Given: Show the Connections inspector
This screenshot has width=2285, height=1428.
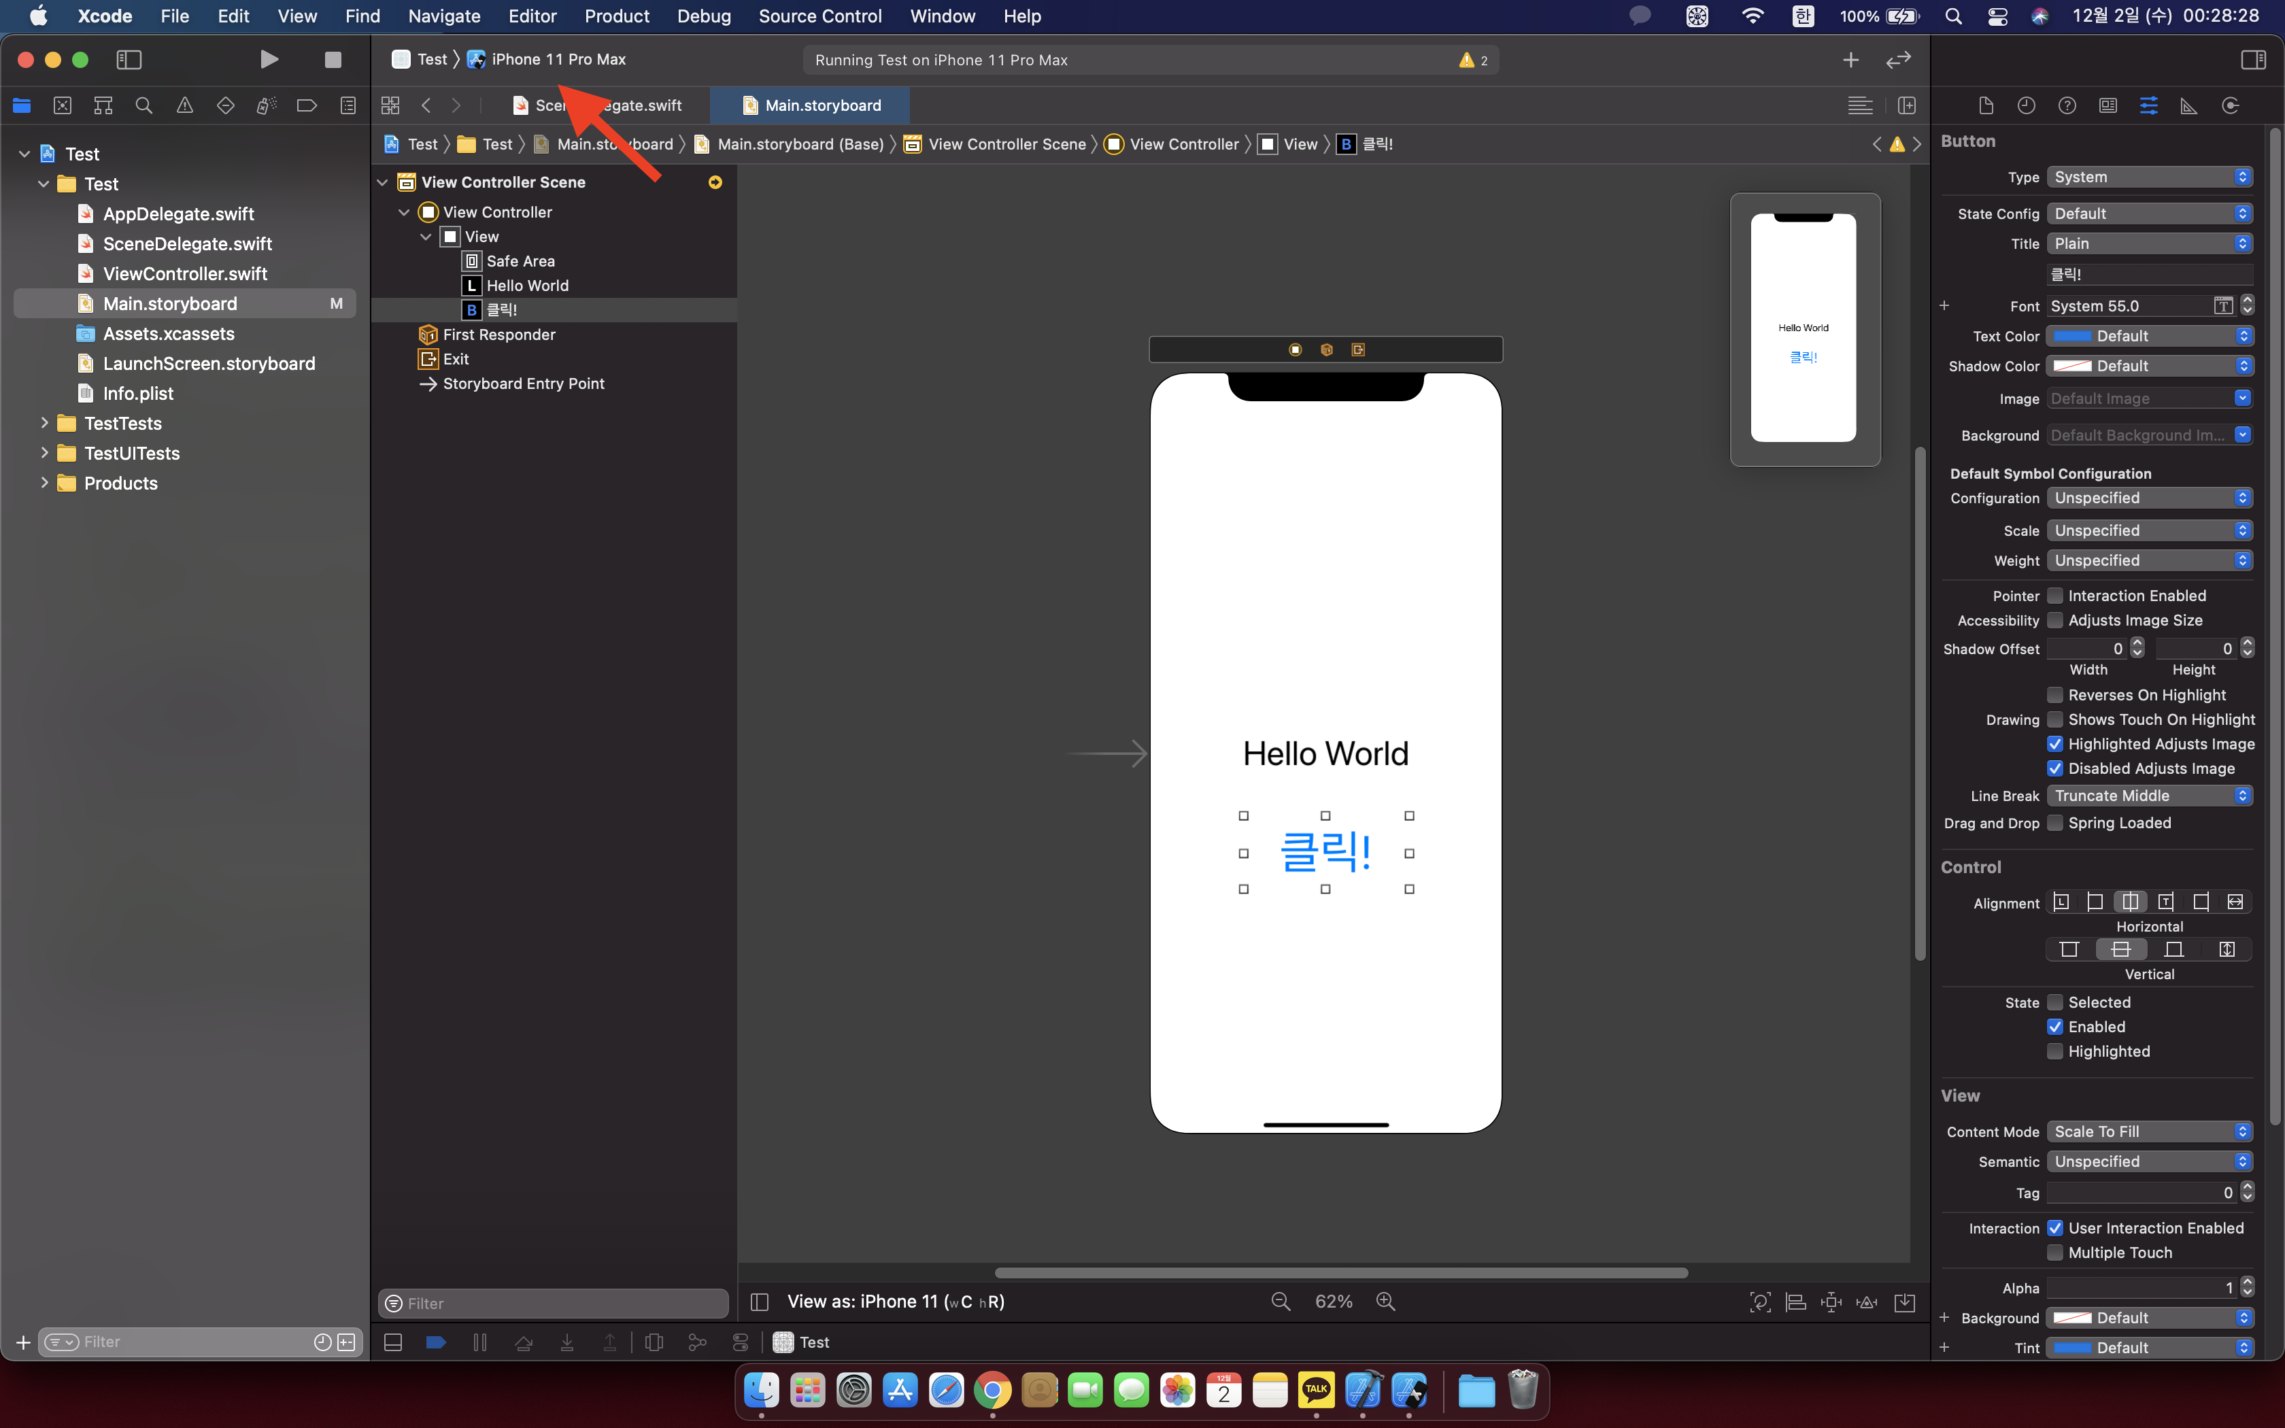Looking at the screenshot, I should [2230, 106].
